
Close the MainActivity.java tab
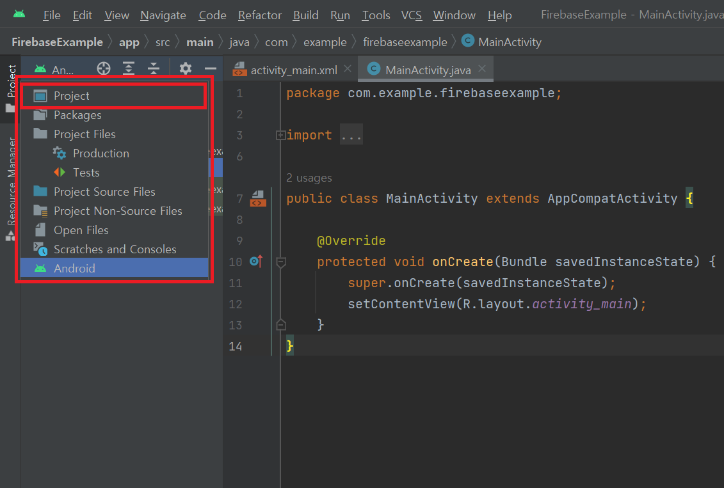pyautogui.click(x=482, y=68)
